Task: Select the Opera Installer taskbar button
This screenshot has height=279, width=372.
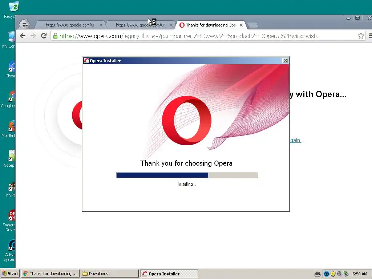Action: pos(169,274)
